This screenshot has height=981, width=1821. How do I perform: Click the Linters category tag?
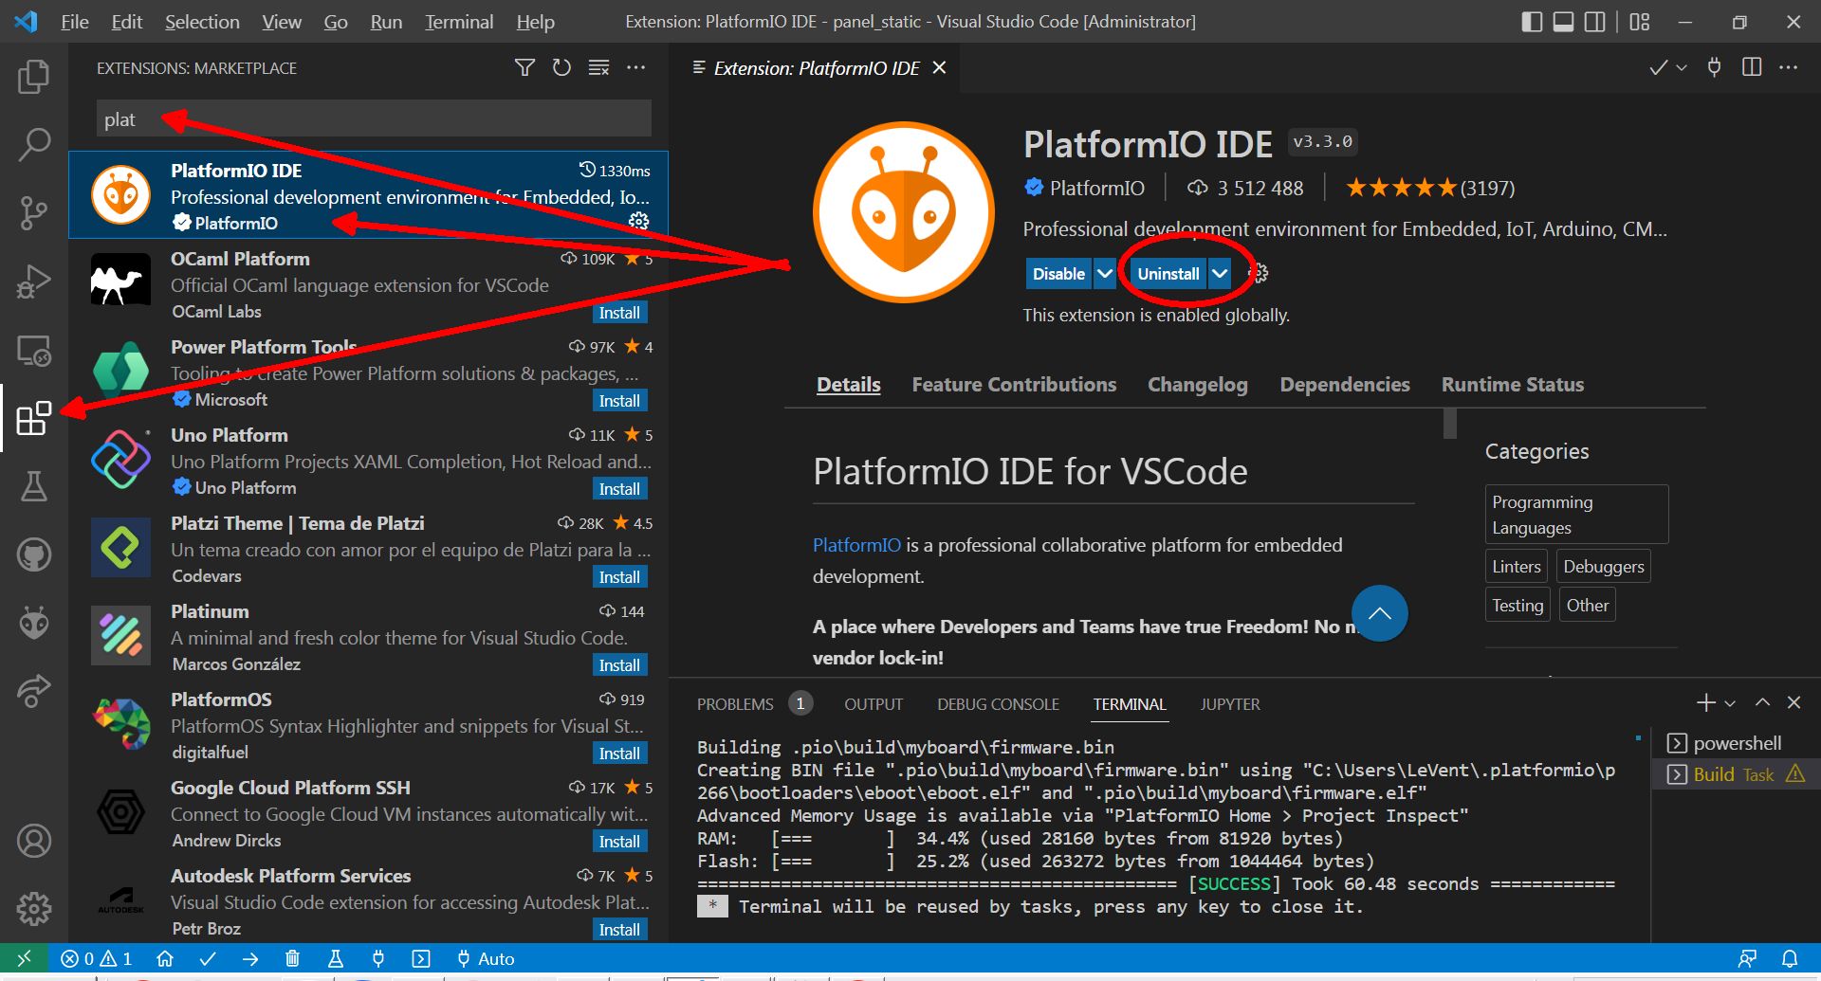tap(1517, 567)
